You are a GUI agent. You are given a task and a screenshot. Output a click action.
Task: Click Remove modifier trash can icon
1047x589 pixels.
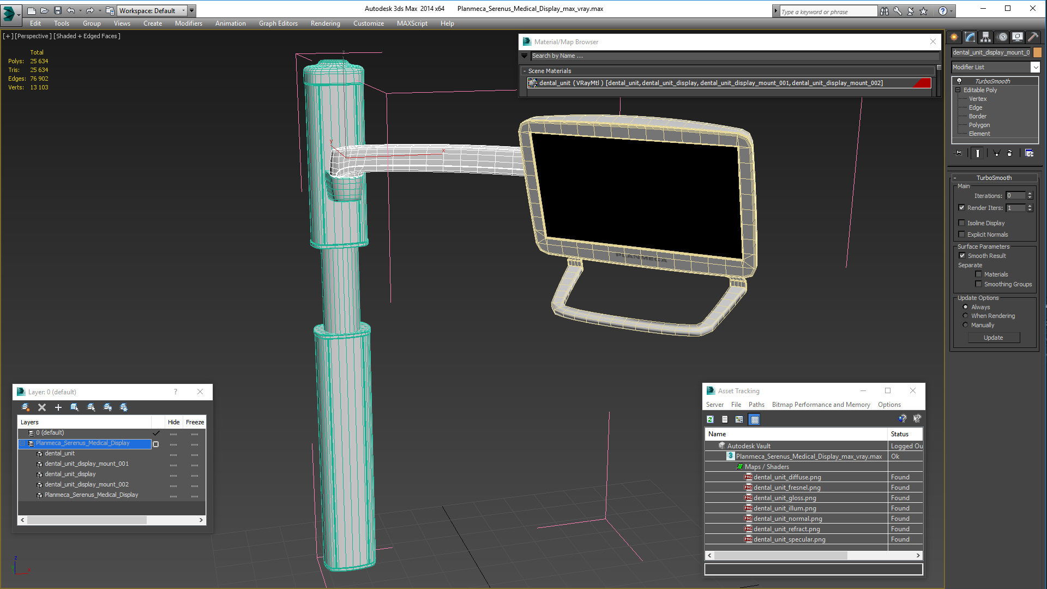[x=1009, y=153]
